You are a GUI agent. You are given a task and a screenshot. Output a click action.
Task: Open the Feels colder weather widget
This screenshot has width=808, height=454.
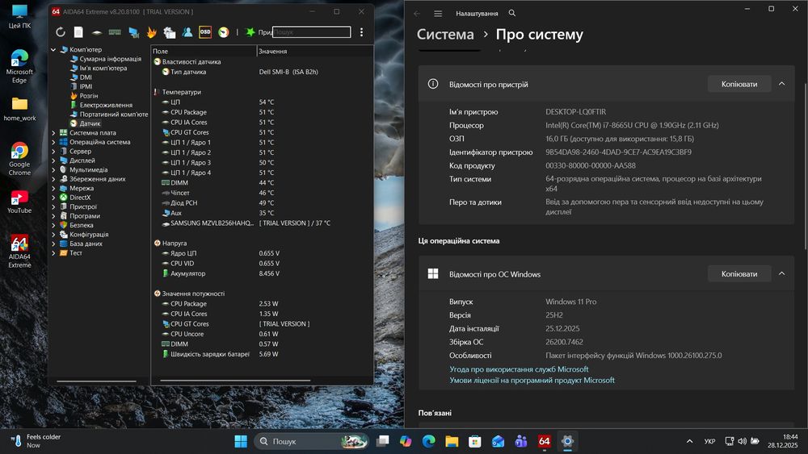click(36, 441)
